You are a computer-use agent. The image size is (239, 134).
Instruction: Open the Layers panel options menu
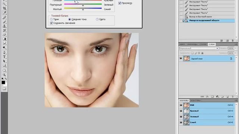pyautogui.click(x=236, y=44)
